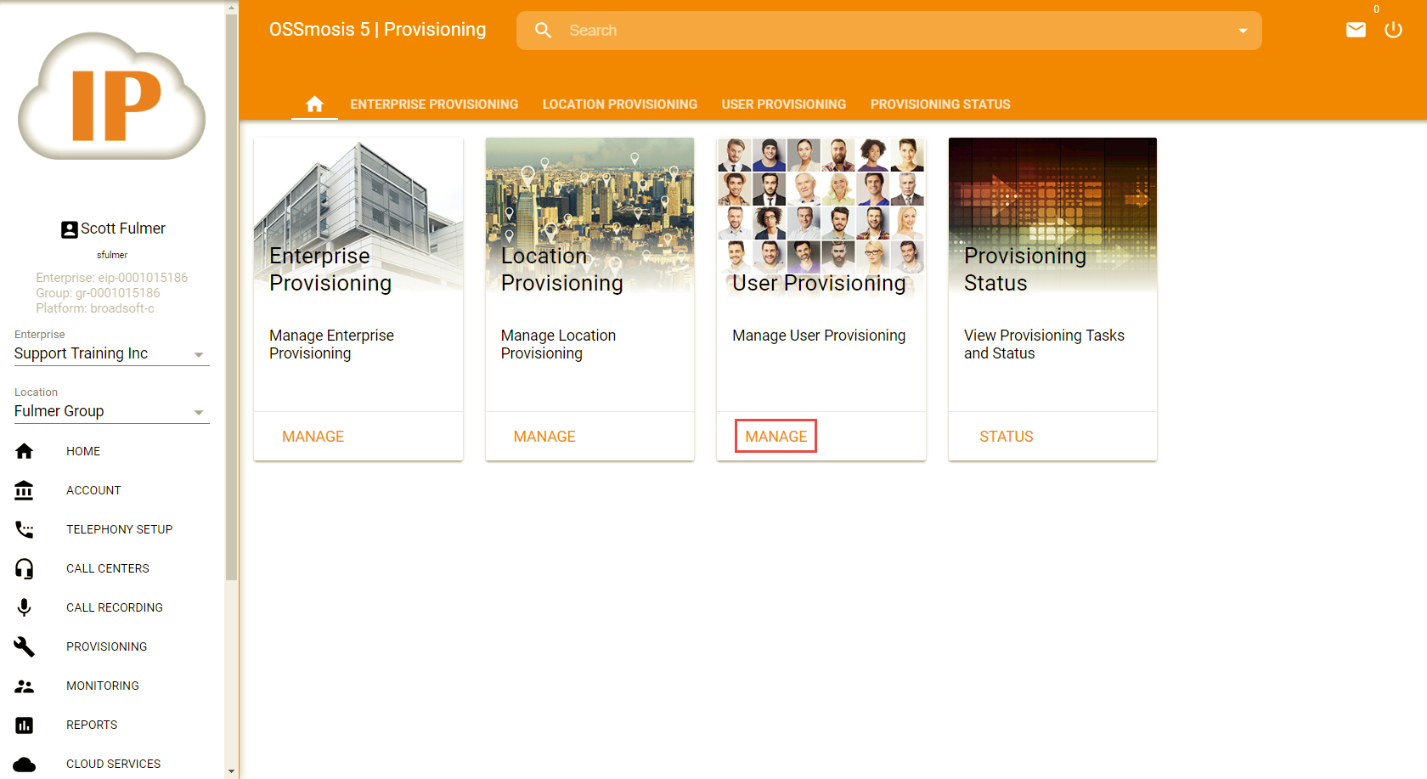Click the Telephony Setup phone icon
1427x779 pixels.
point(25,529)
